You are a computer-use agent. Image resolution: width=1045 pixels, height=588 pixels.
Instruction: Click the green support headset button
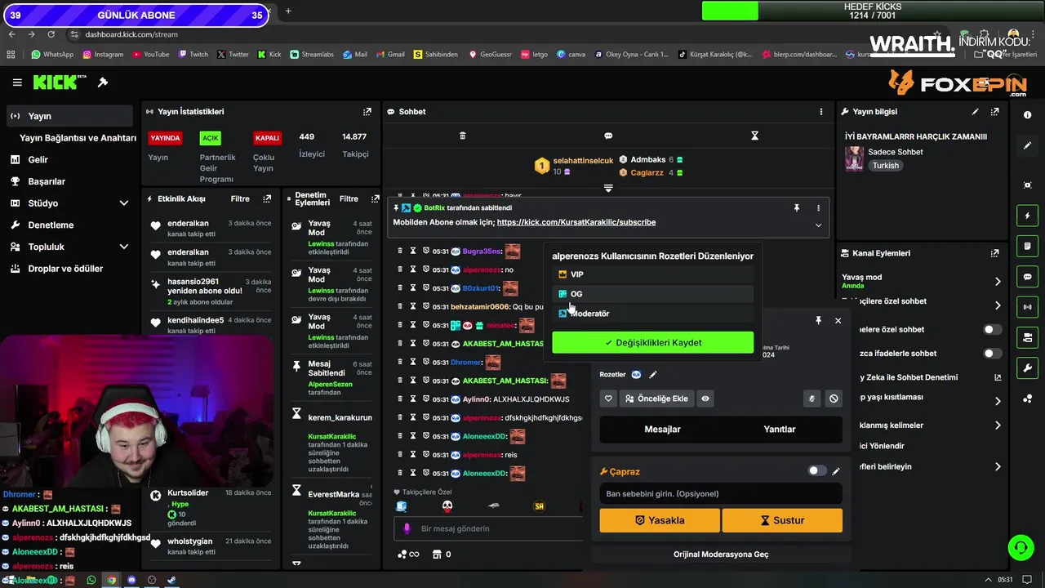(x=1021, y=547)
